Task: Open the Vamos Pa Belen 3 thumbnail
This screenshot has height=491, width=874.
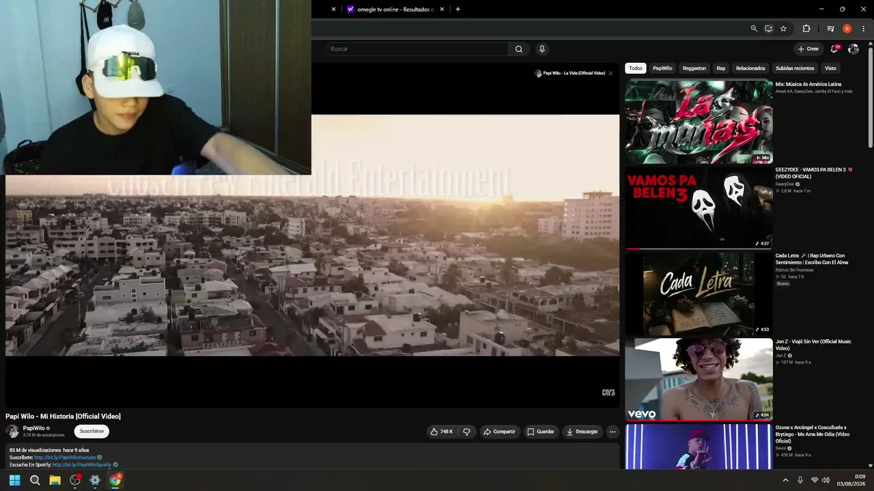Action: [699, 208]
